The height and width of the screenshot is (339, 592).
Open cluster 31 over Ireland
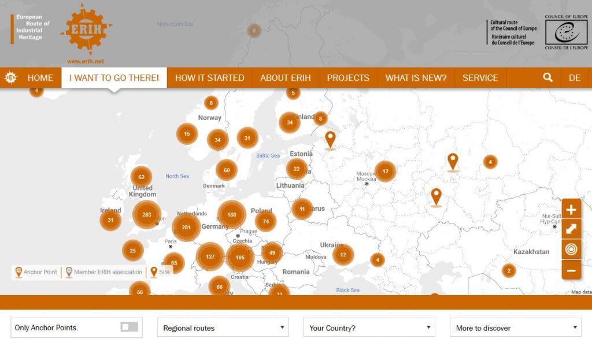[x=110, y=220]
